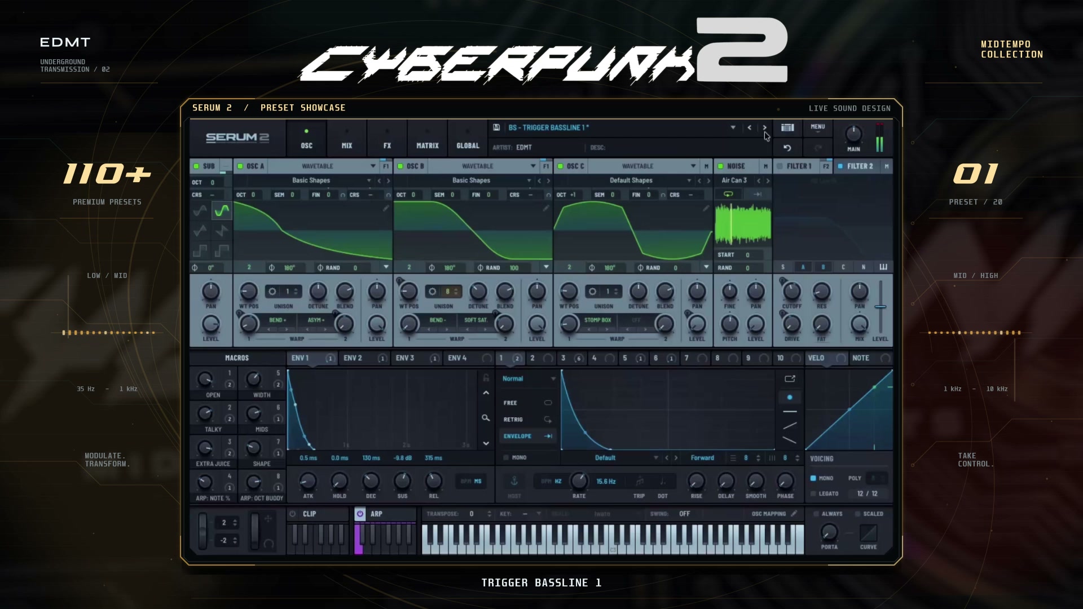1083x609 pixels.
Task: Click the OSC mapping pencil icon
Action: click(794, 514)
